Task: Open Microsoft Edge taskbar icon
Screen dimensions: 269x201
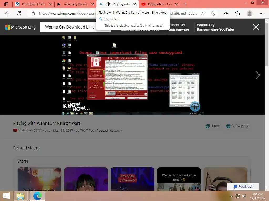Action: tap(38, 196)
